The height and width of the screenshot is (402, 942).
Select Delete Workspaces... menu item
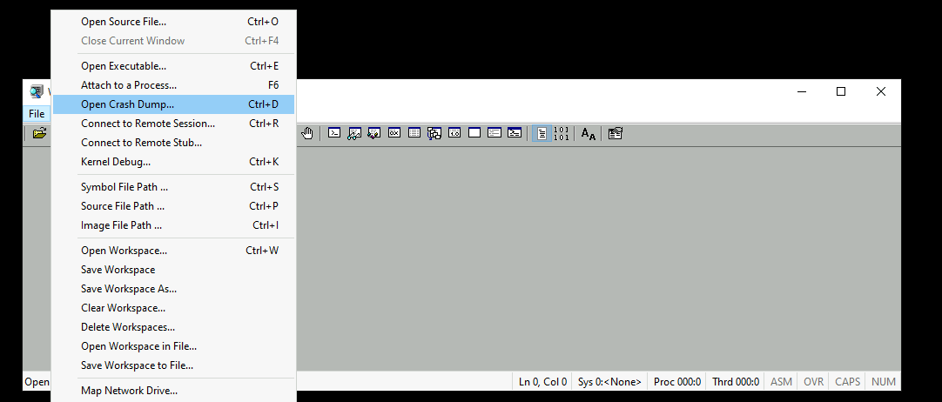tap(173, 327)
